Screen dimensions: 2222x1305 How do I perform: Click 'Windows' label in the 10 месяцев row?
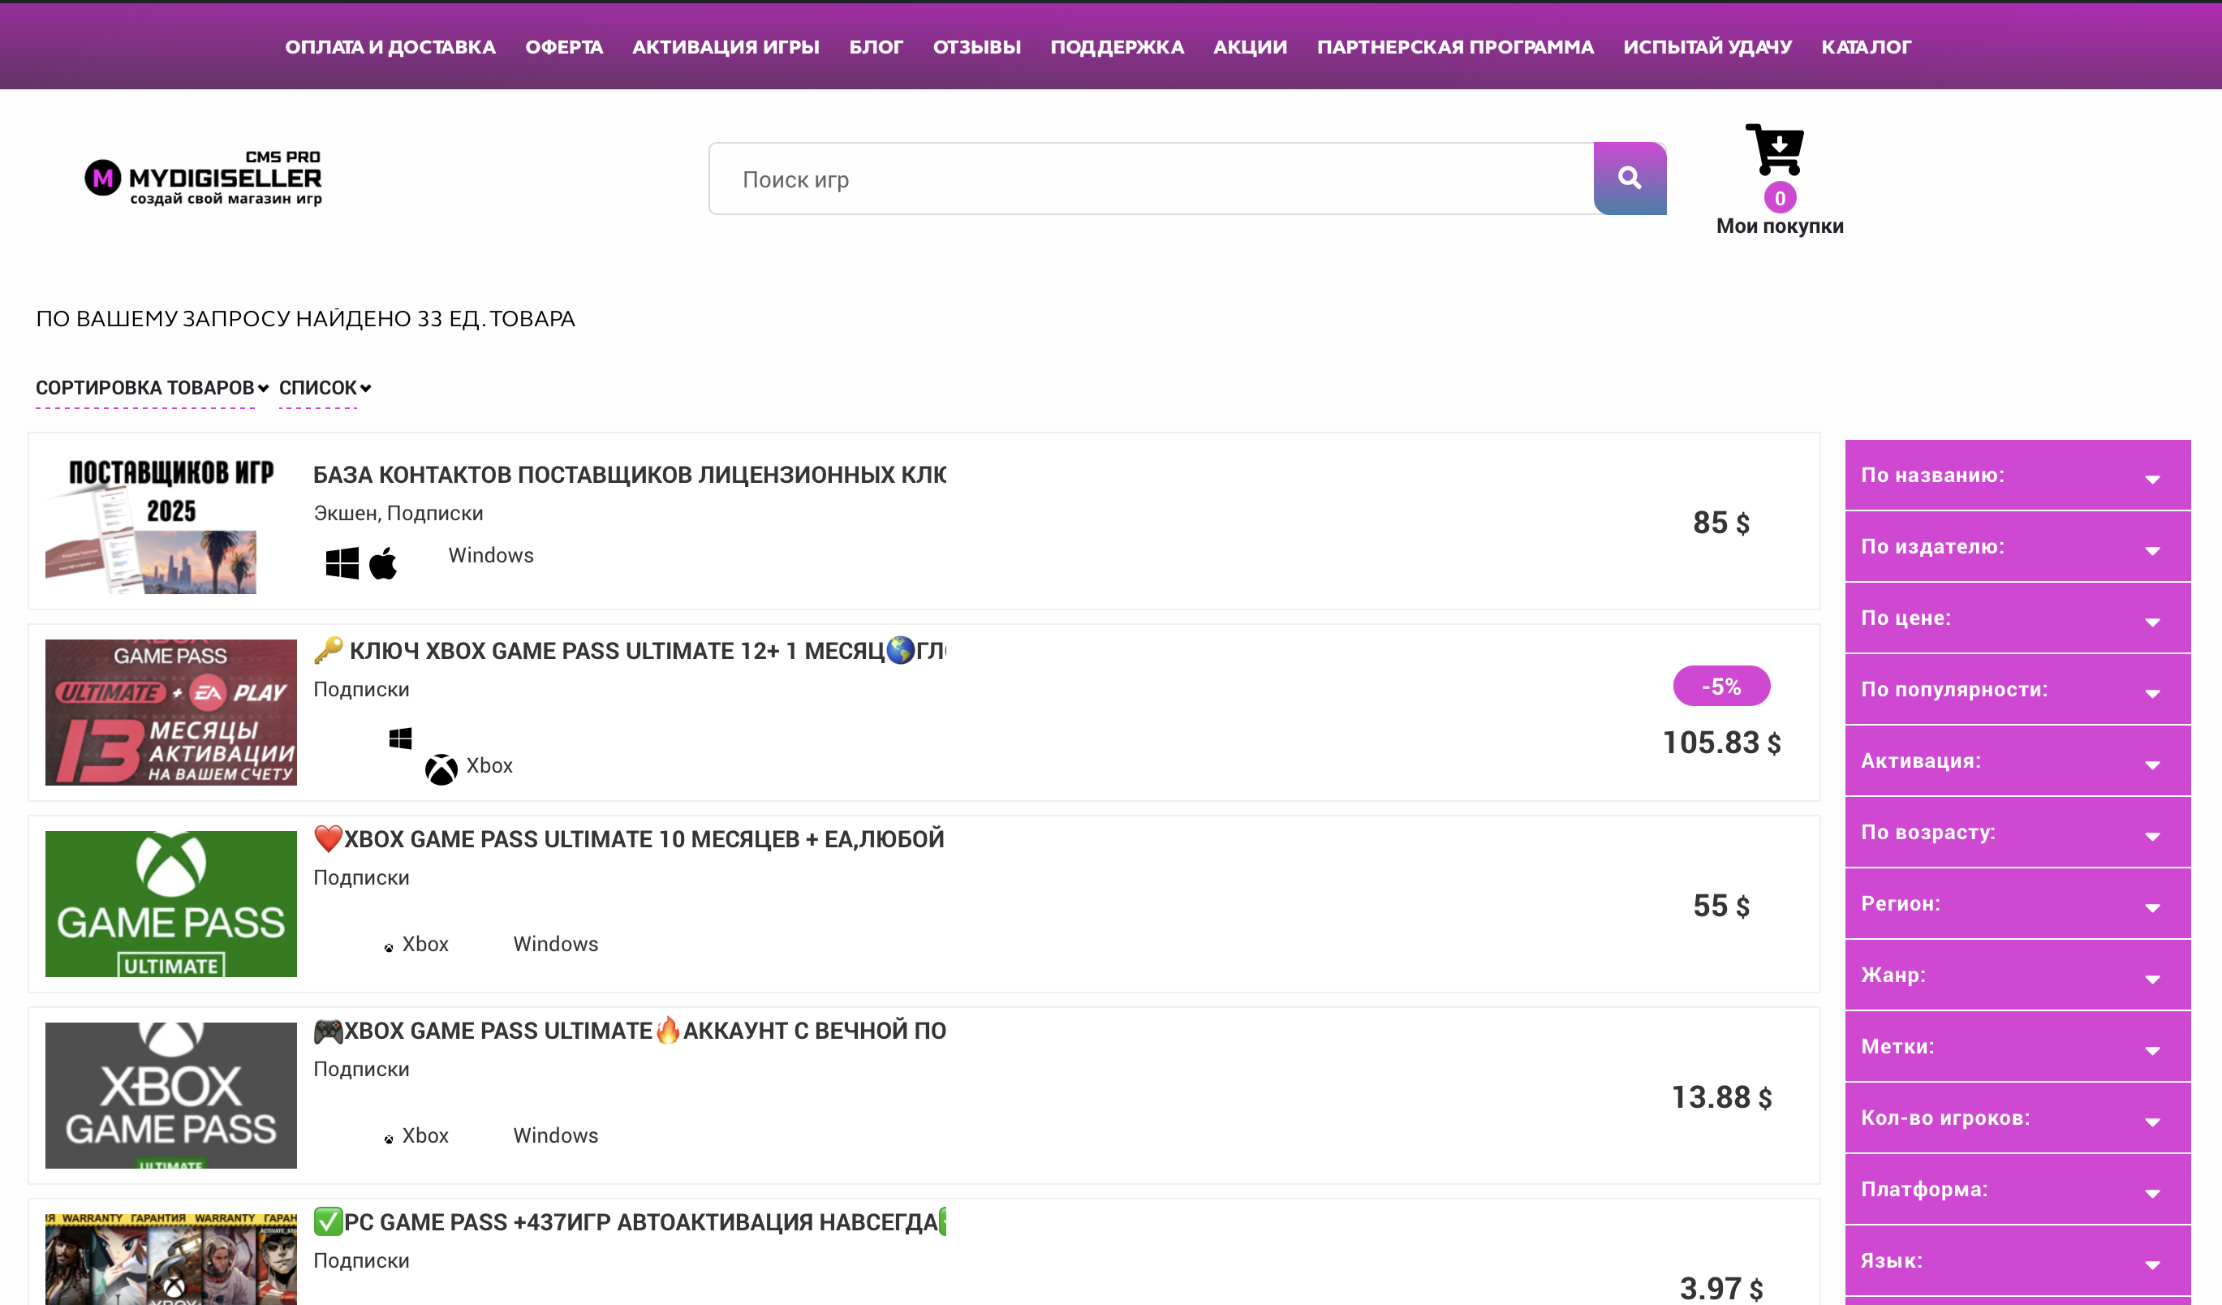pos(555,944)
